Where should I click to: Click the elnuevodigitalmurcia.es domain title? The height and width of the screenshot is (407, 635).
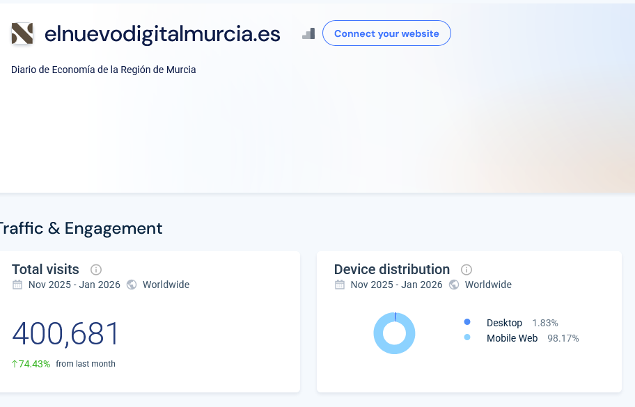(162, 33)
